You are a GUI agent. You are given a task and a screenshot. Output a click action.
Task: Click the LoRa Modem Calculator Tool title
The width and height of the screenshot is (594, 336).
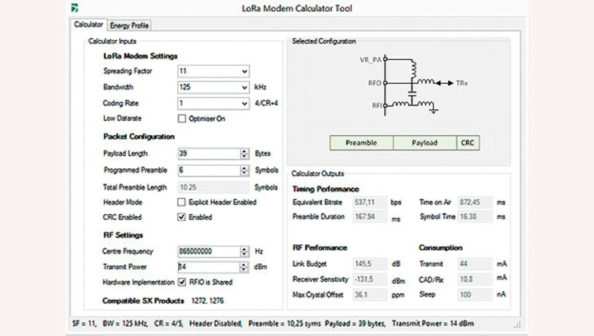pyautogui.click(x=297, y=8)
